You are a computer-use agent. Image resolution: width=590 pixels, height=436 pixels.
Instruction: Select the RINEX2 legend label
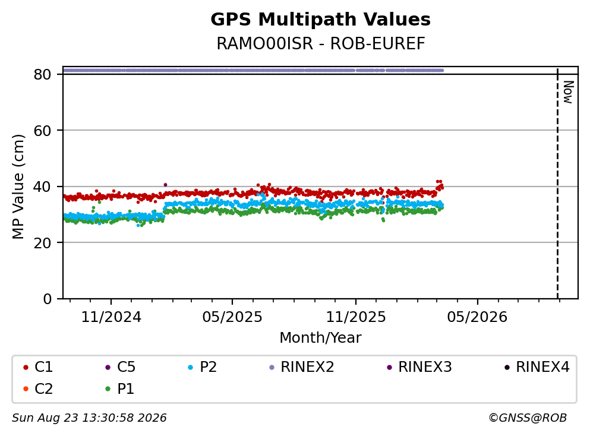307,367
